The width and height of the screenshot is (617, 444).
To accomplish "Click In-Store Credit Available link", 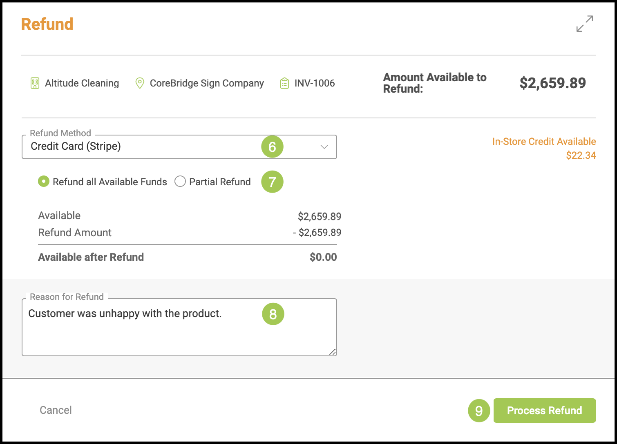I will pos(544,142).
